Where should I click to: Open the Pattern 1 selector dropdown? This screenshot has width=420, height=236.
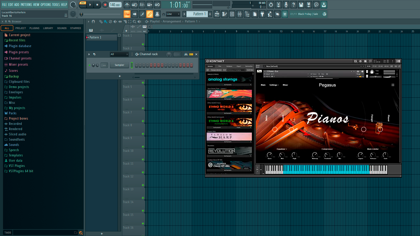(197, 14)
